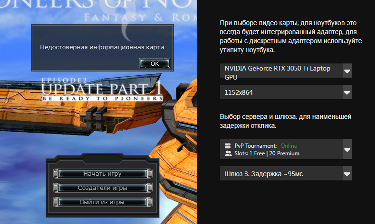Click the GPU dropdown arrow
This screenshot has height=224, width=375.
[347, 71]
